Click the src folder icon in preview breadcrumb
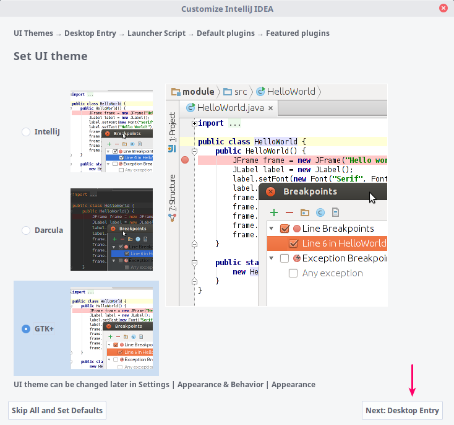Image resolution: width=454 pixels, height=425 pixels. (227, 92)
